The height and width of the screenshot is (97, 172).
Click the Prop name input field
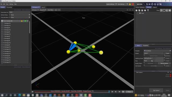coord(153,61)
